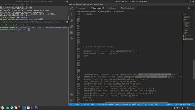Show errors and warnings in status bar
The width and height of the screenshot is (195, 110).
click(86, 105)
